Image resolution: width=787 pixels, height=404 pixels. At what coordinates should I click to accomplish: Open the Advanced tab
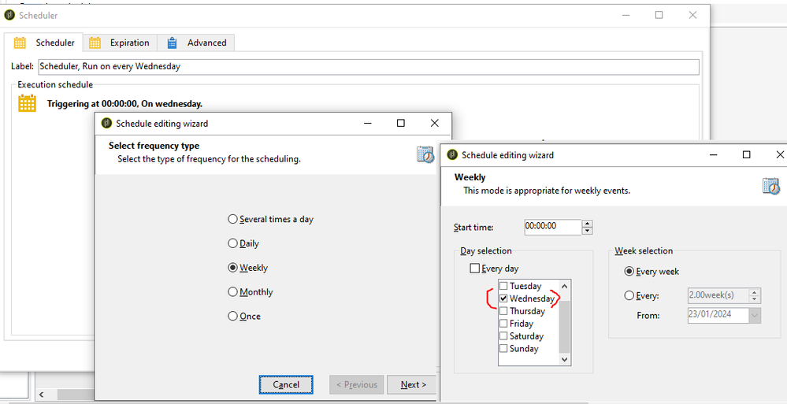click(198, 43)
